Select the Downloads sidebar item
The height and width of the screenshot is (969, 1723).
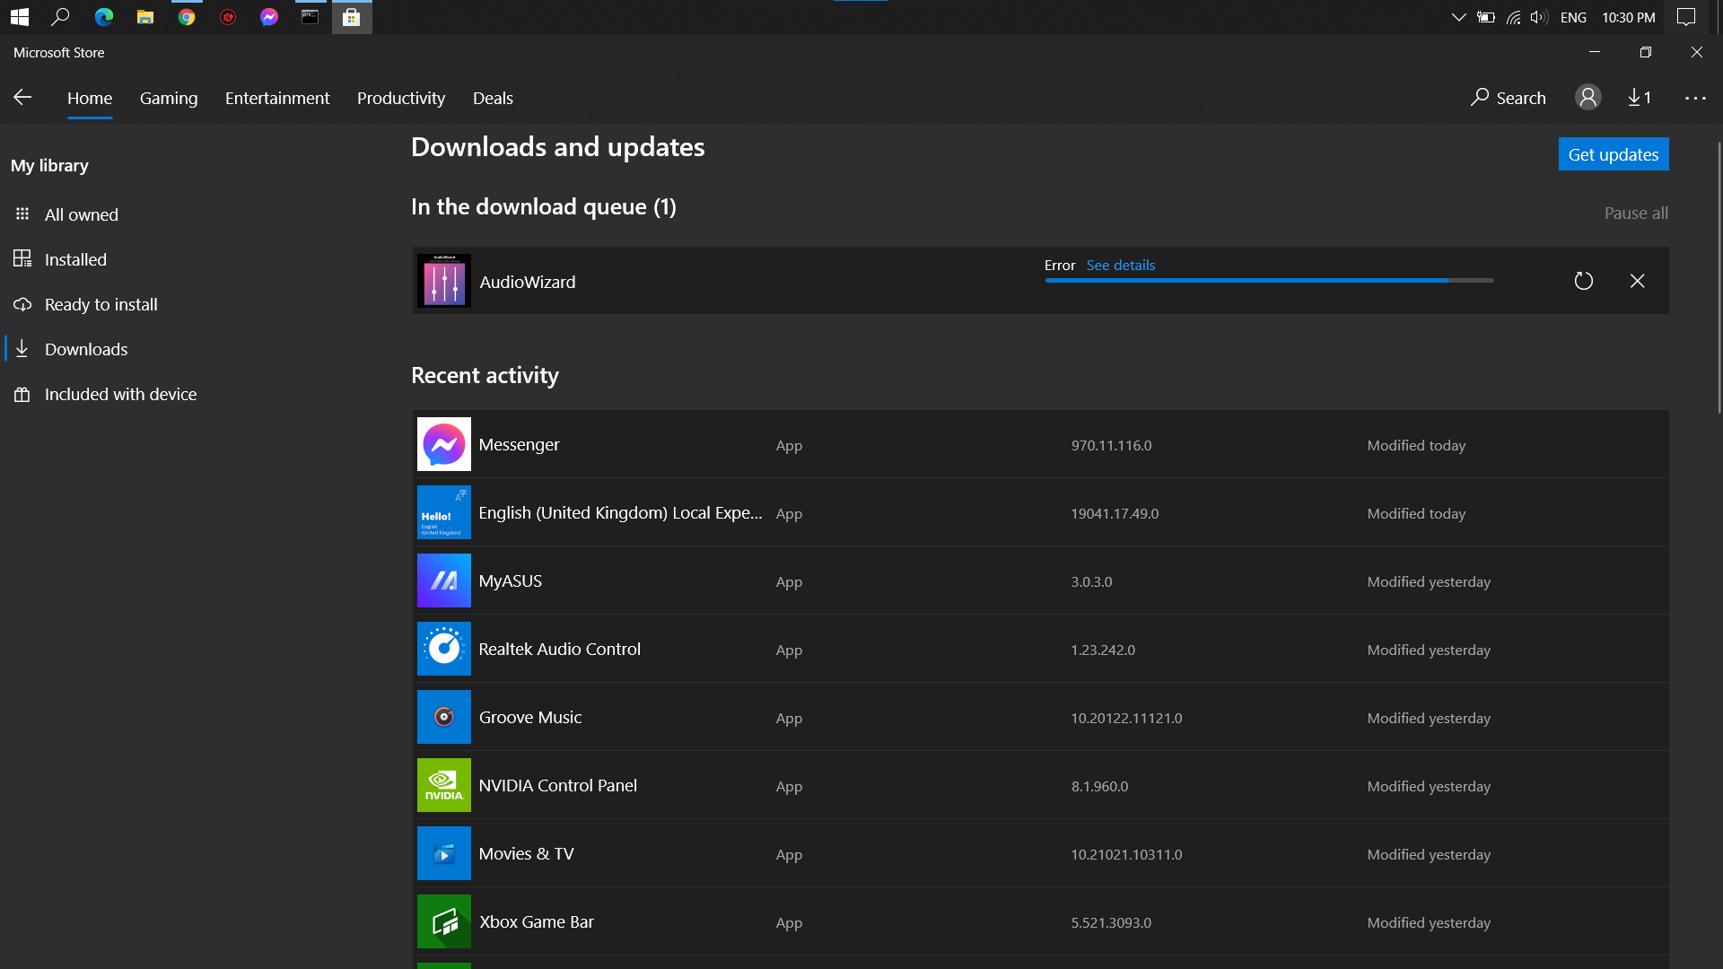pos(86,349)
